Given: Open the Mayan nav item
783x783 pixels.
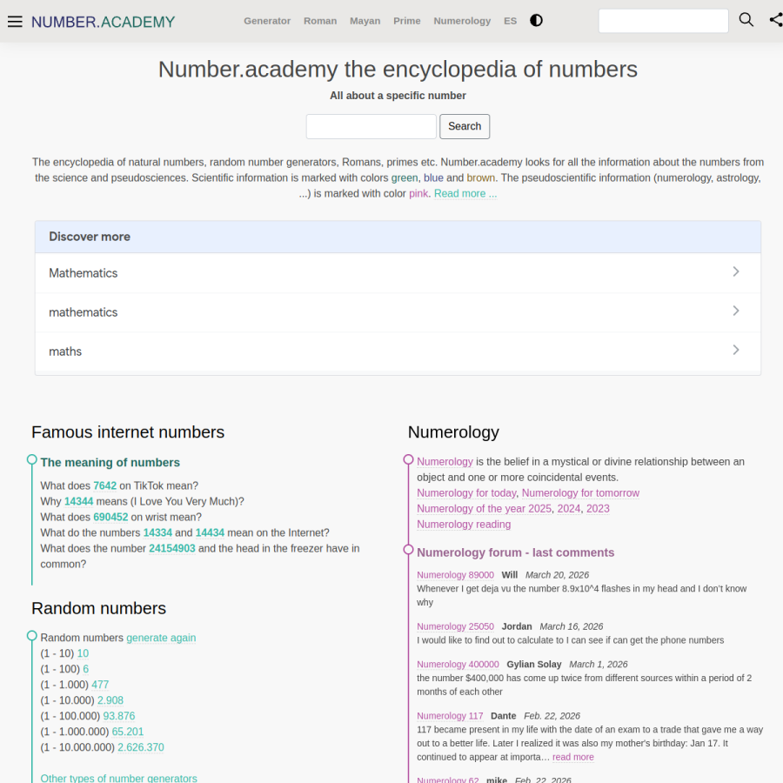Looking at the screenshot, I should coord(365,21).
